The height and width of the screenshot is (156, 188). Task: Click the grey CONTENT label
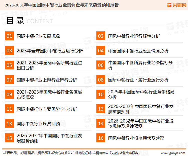(x=40, y=21)
